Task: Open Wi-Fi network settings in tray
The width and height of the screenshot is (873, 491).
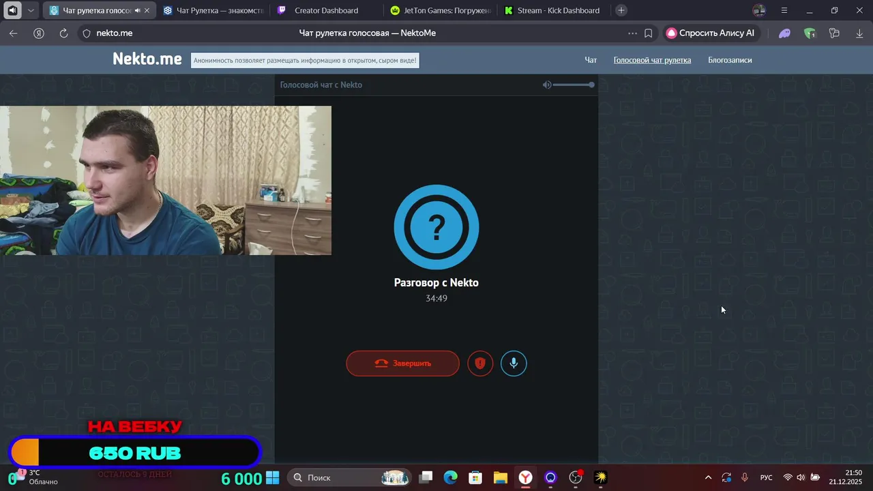Action: click(788, 477)
